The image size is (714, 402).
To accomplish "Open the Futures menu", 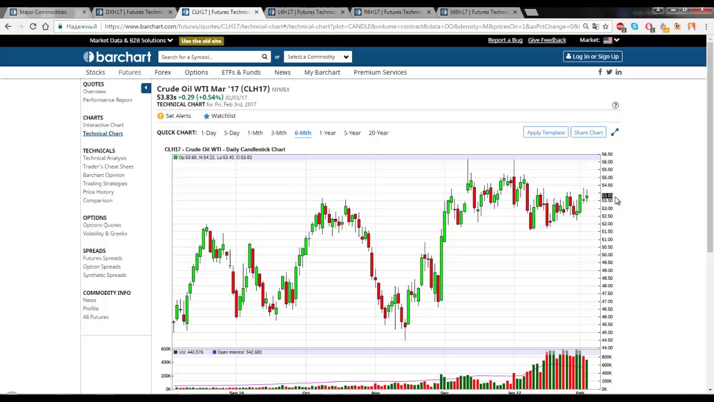I will (x=129, y=72).
